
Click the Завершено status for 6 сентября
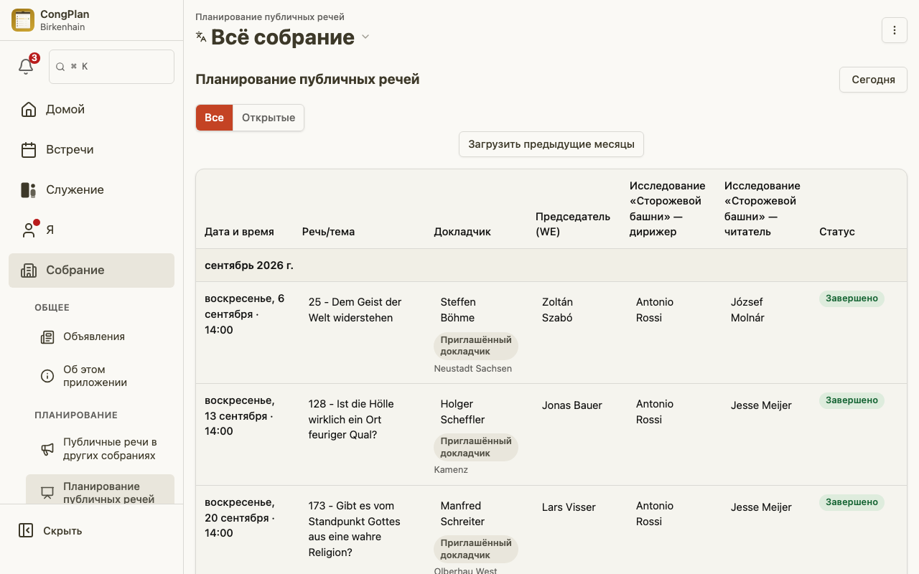(852, 298)
